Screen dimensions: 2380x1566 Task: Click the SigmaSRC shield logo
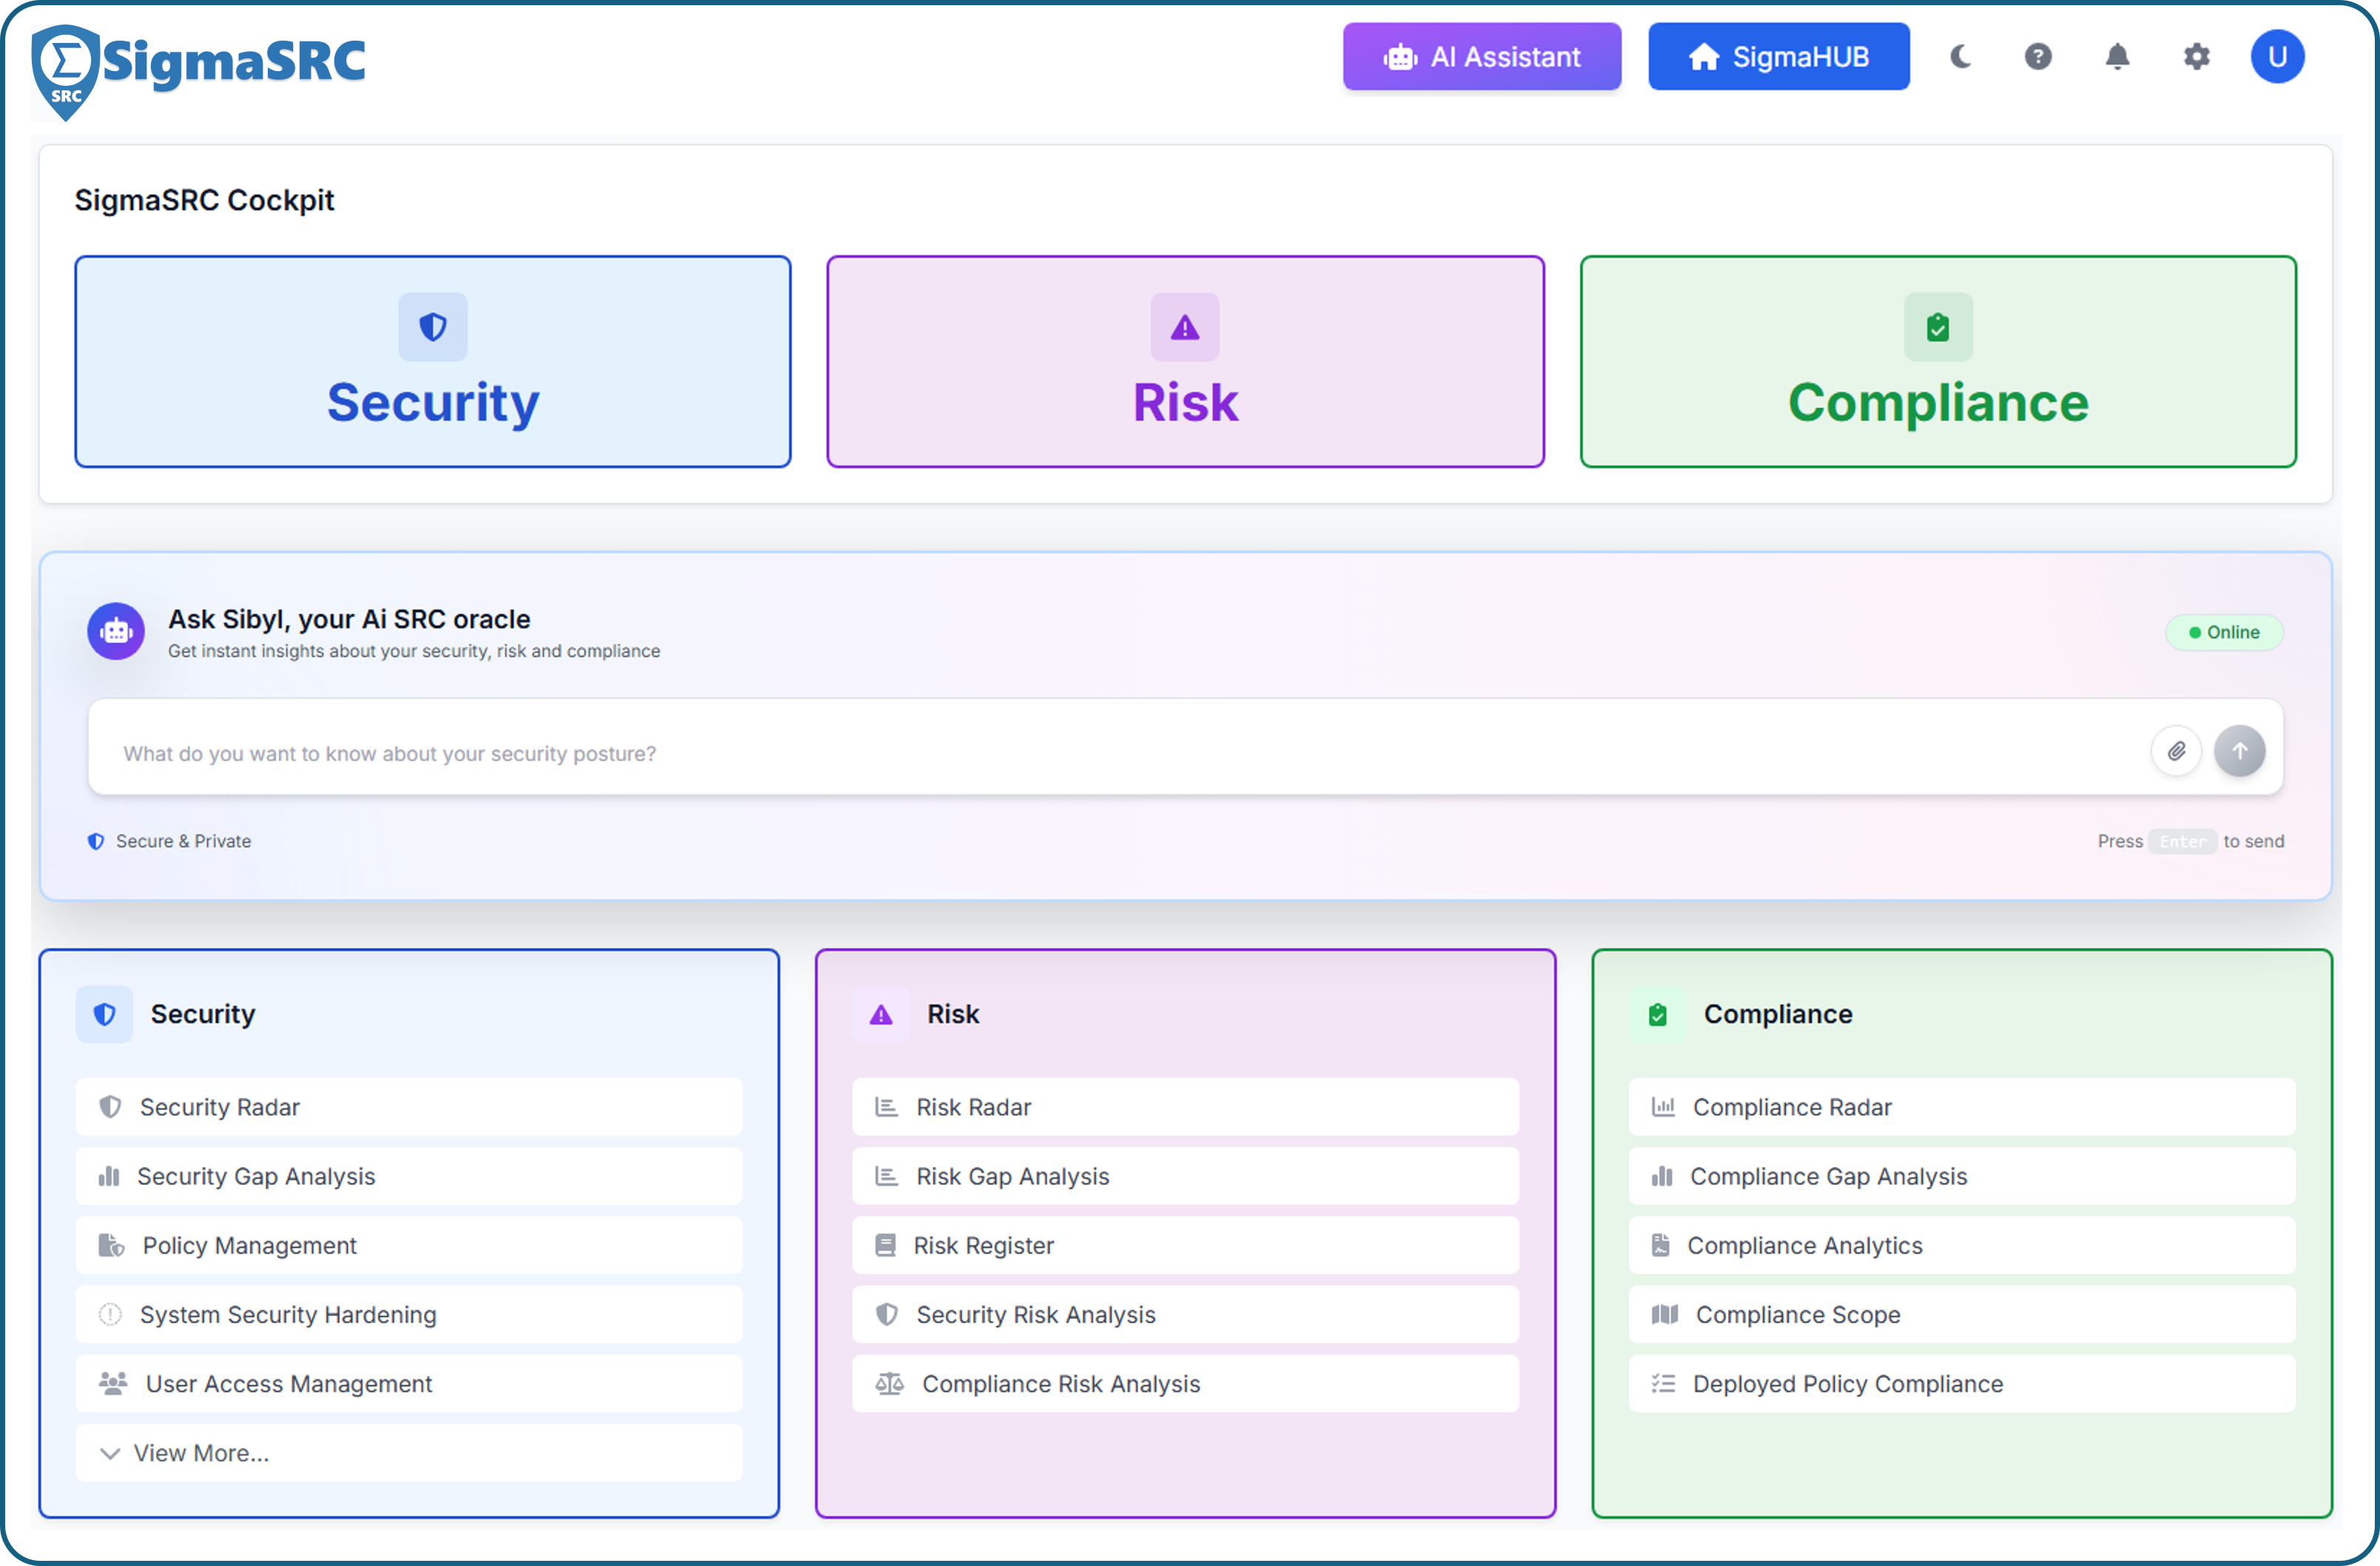(x=65, y=72)
